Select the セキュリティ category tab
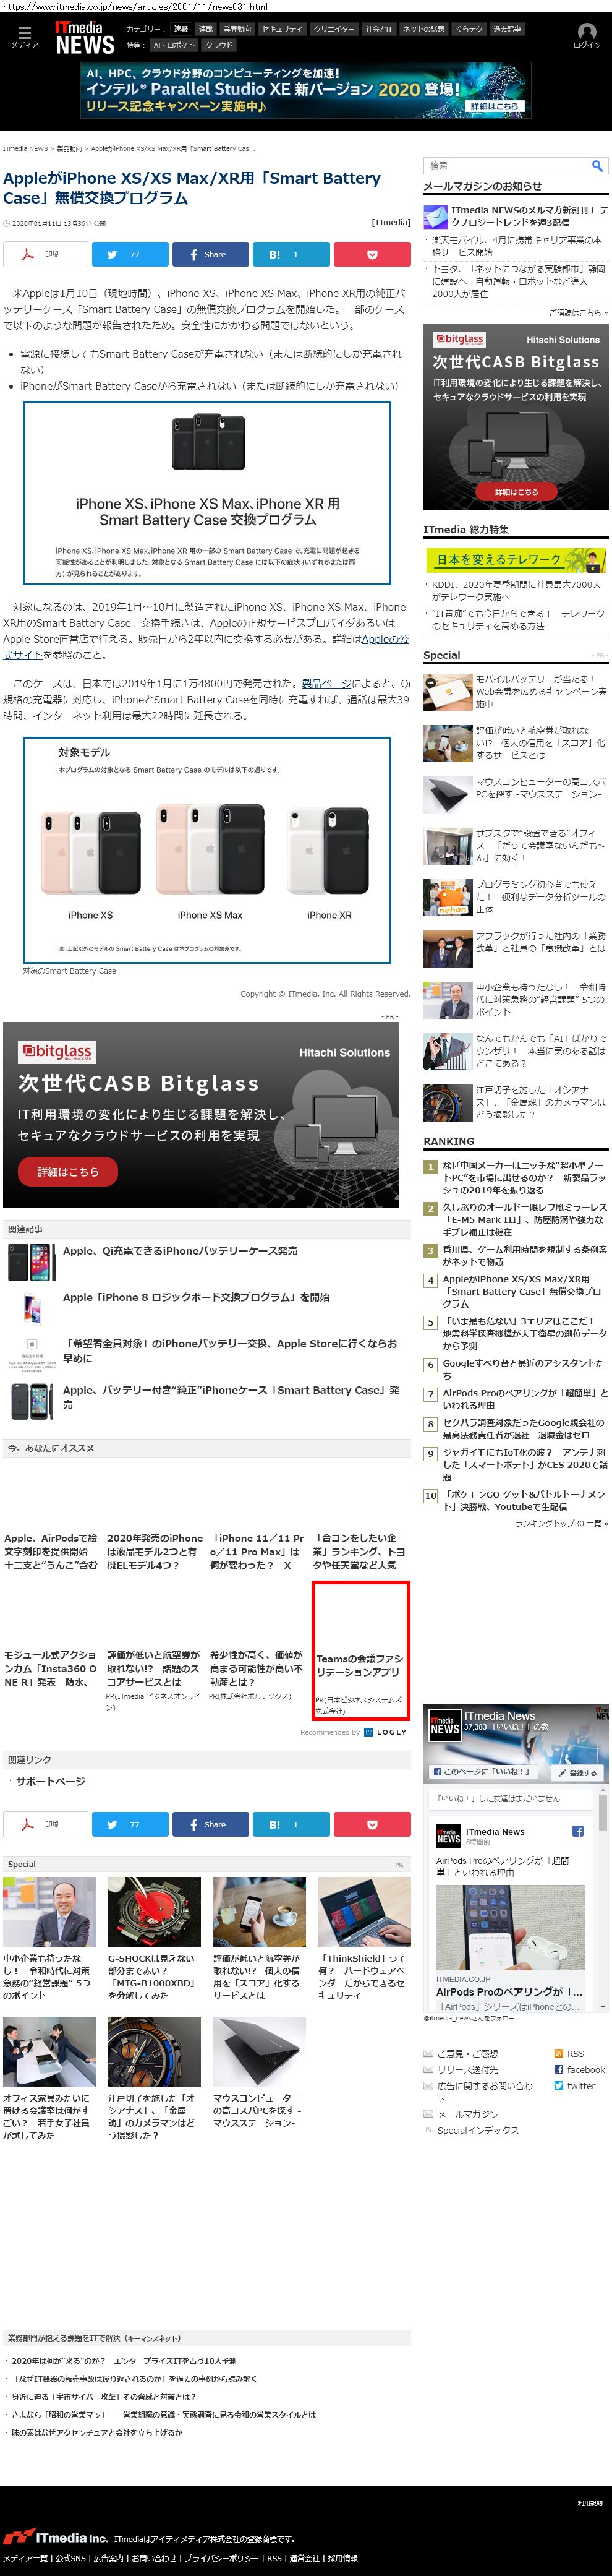 (x=282, y=29)
